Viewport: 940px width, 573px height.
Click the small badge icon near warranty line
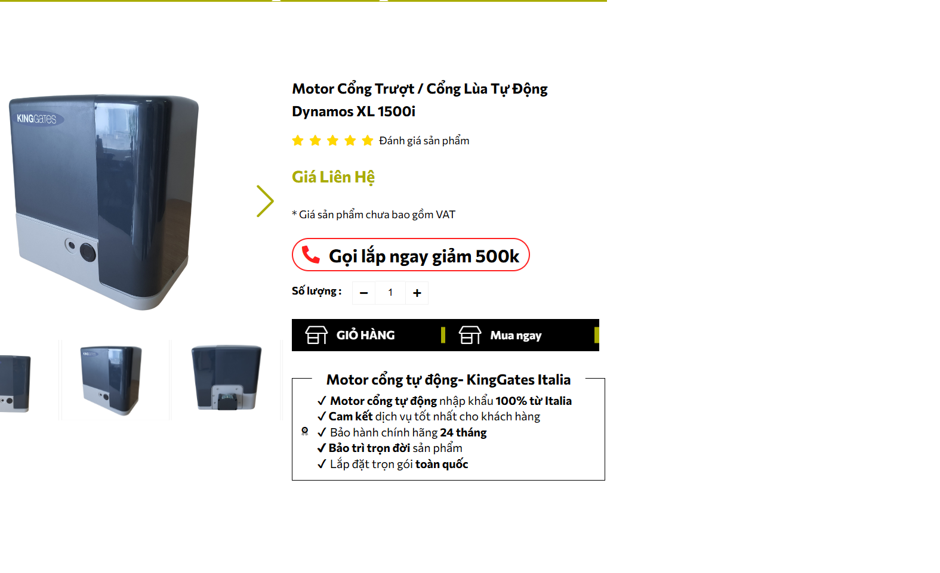(305, 431)
